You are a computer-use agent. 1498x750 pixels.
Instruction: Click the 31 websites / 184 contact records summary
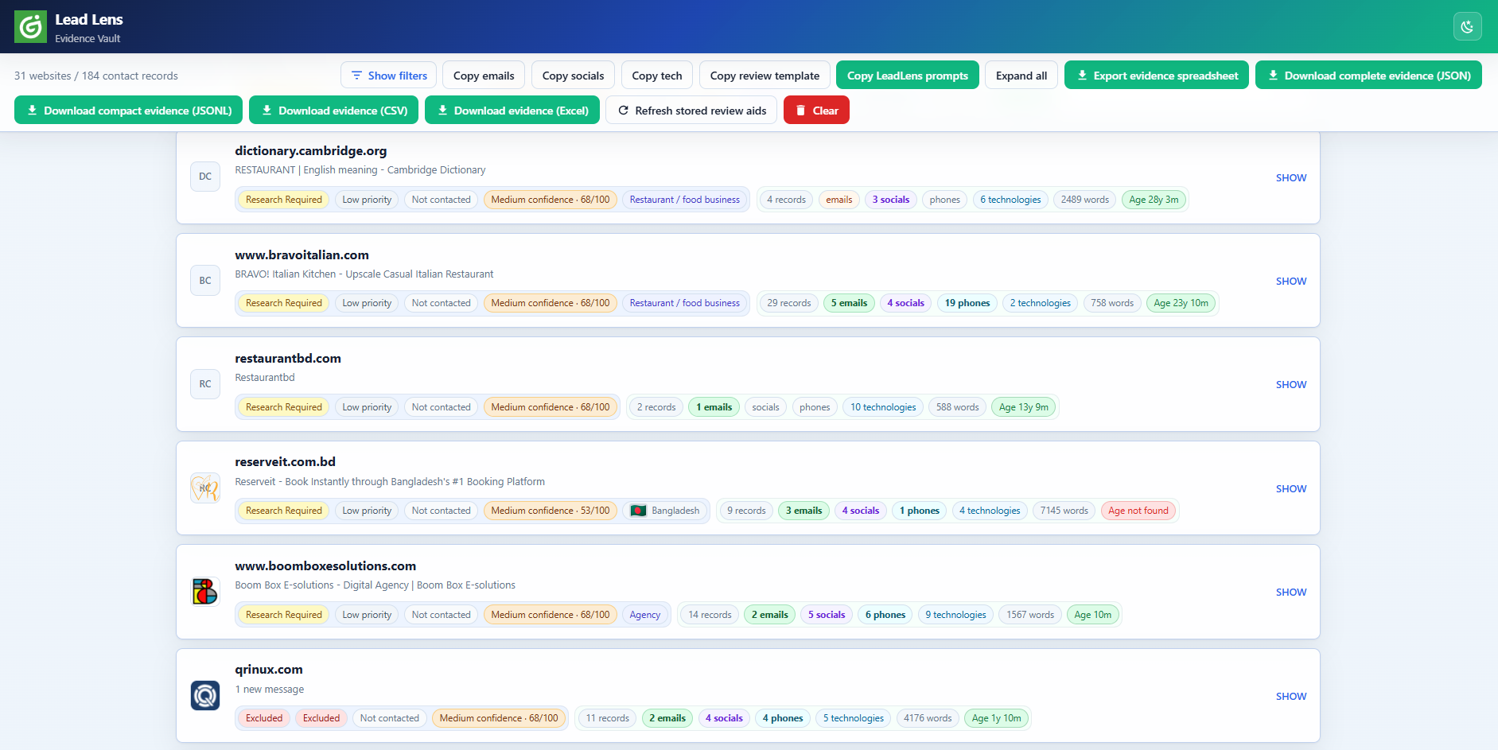96,76
